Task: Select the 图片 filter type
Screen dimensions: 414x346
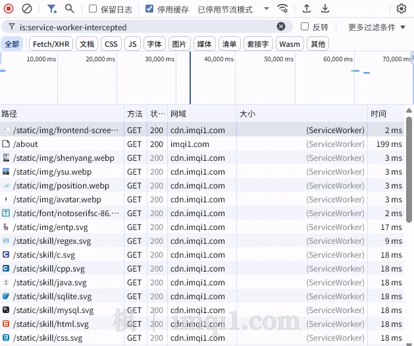Action: (178, 44)
